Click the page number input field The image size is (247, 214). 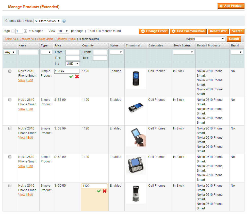click(19, 31)
